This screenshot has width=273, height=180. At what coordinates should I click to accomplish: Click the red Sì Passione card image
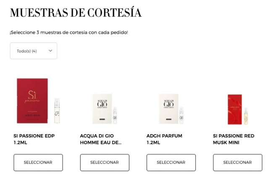tap(32, 101)
